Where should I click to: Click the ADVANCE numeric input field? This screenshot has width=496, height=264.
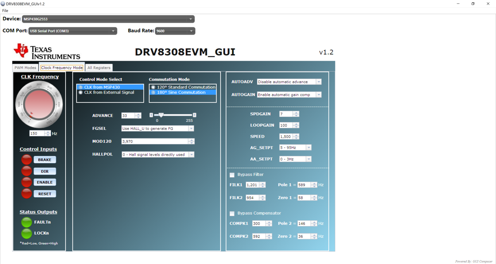click(128, 116)
